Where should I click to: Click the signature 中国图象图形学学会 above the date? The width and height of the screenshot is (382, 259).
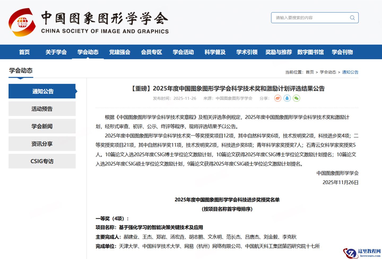(x=337, y=173)
